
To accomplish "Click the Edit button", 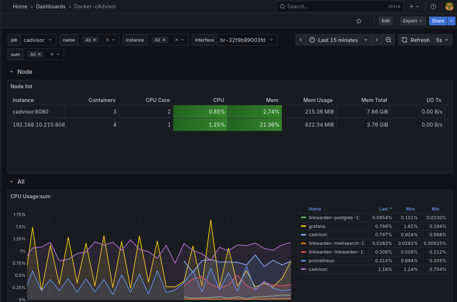I will (x=386, y=21).
